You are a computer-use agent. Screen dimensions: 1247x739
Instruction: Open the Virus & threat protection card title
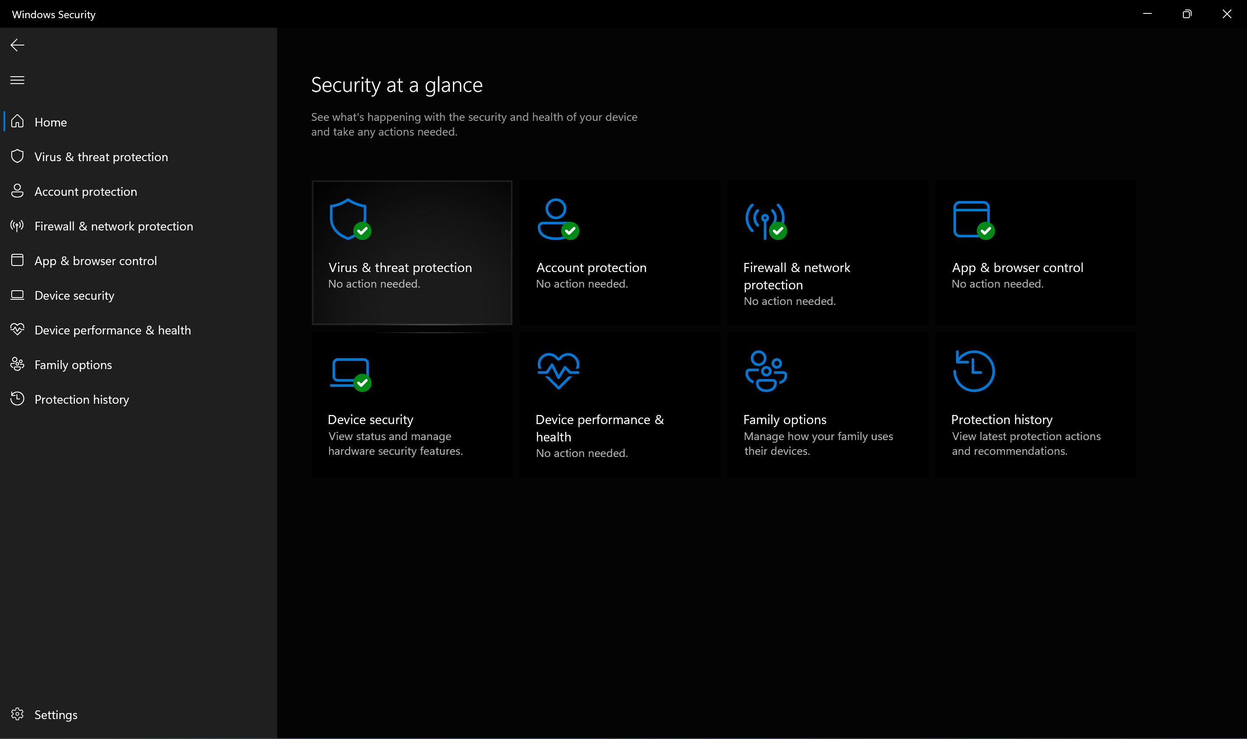(x=400, y=268)
